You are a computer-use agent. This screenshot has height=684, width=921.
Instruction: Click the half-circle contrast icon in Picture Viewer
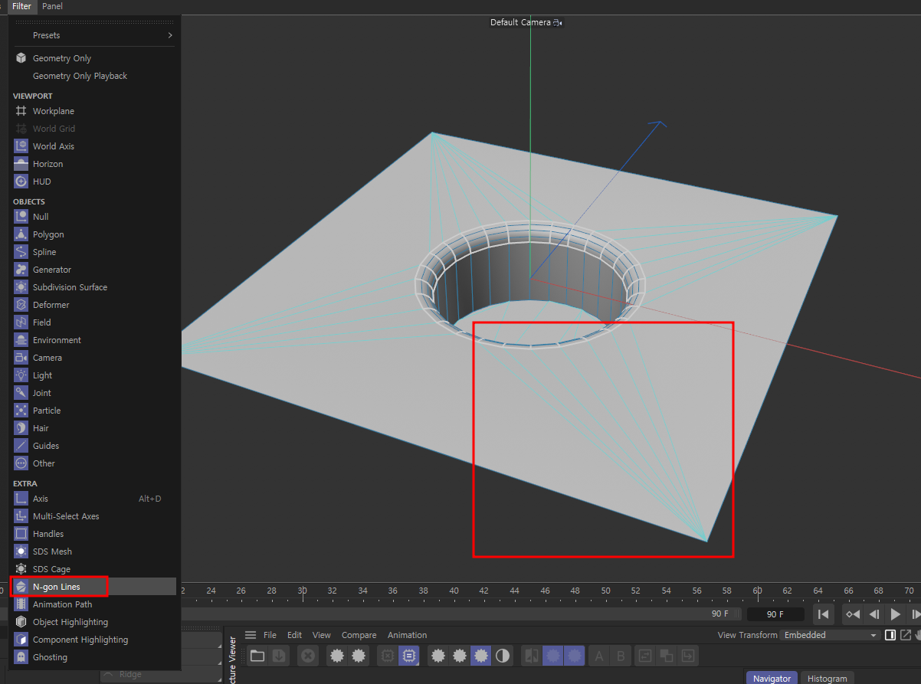point(503,656)
